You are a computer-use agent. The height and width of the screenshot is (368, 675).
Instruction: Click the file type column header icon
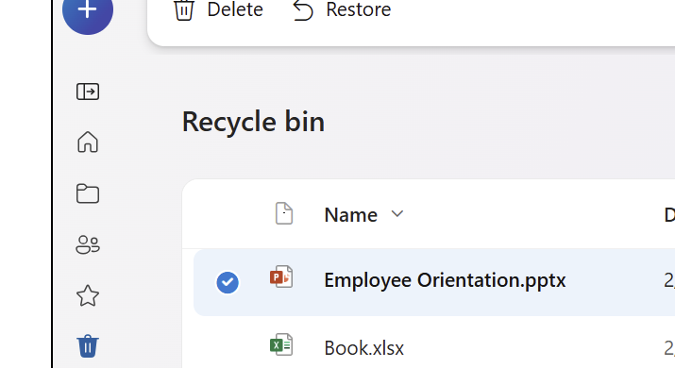coord(284,213)
